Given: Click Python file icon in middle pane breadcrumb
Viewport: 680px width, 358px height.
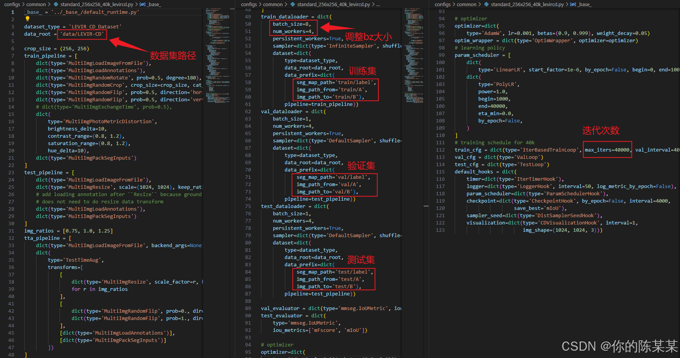Looking at the screenshot, I should tap(293, 5).
